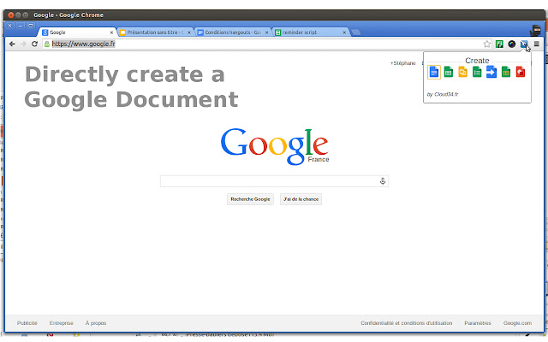Click the Google France logo
Viewport: 548px width, 342px height.
275,146
